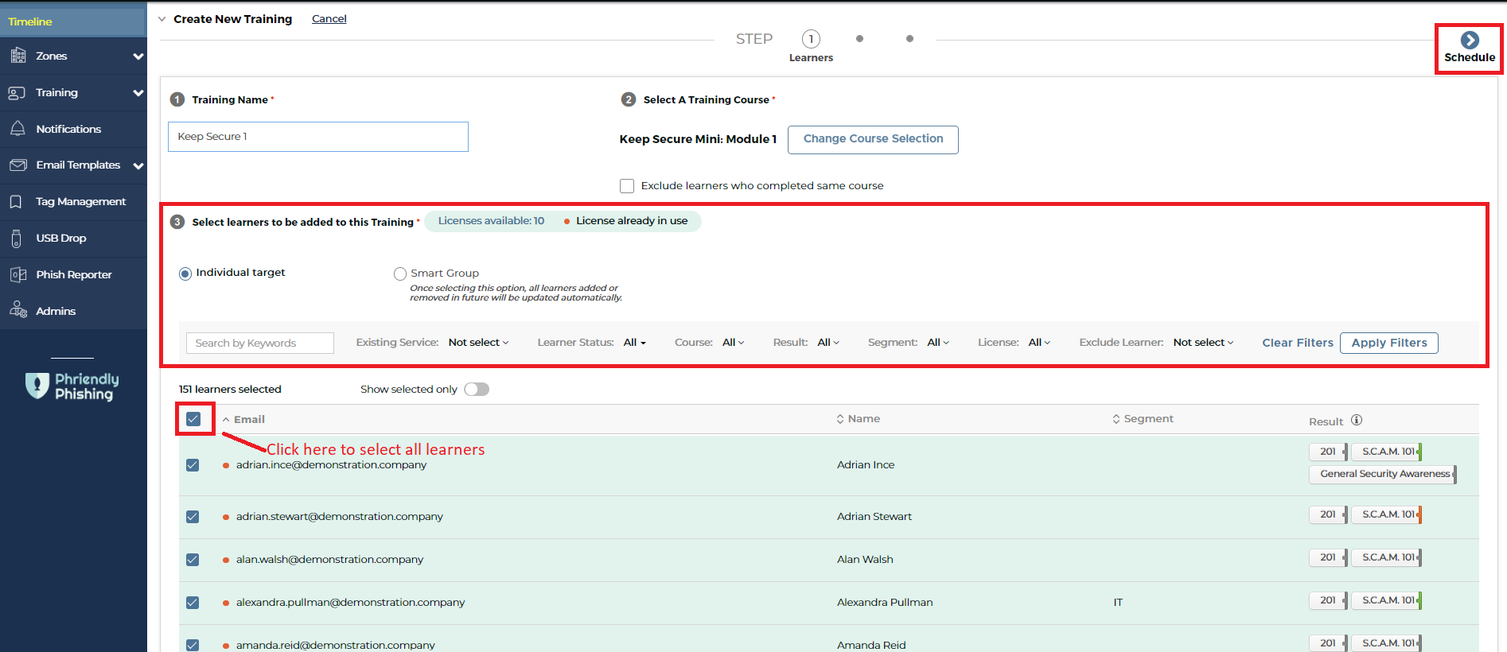Open the Segment filter dropdown
This screenshot has width=1507, height=652.
[938, 343]
